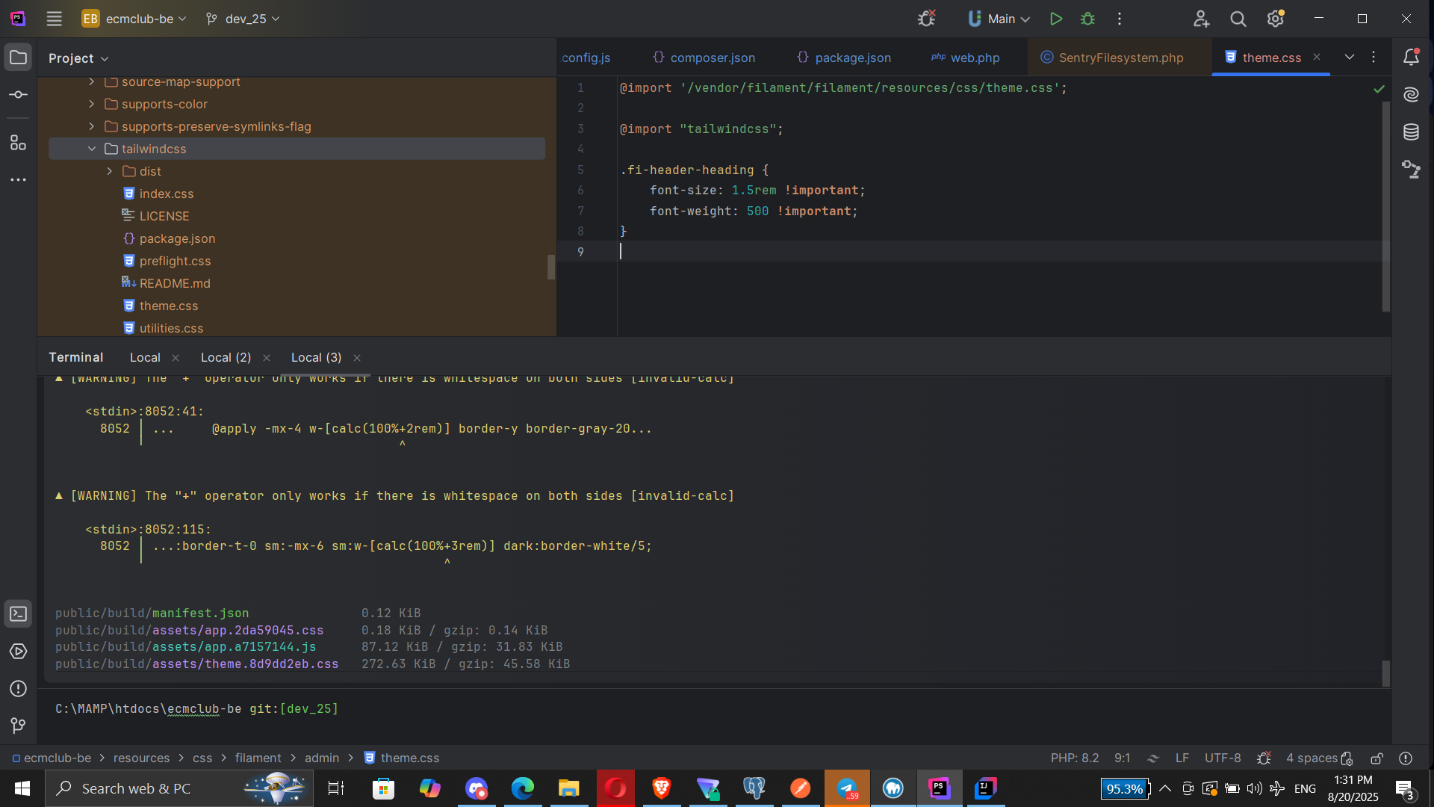Open the ecmclub-be project dropdown

click(134, 19)
